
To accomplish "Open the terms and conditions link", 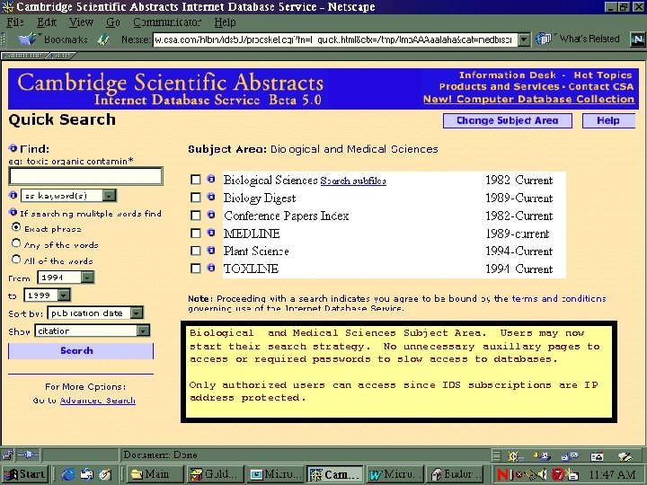I will pos(559,298).
